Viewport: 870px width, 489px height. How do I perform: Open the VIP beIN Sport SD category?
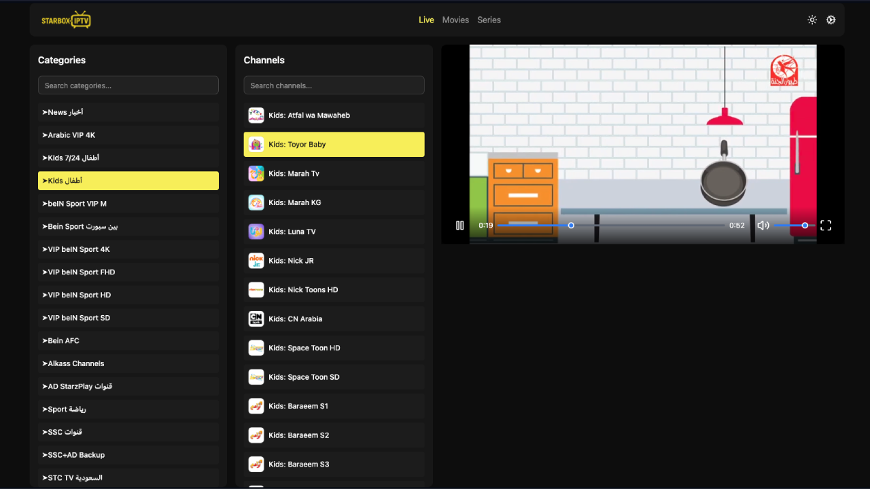pyautogui.click(x=128, y=318)
